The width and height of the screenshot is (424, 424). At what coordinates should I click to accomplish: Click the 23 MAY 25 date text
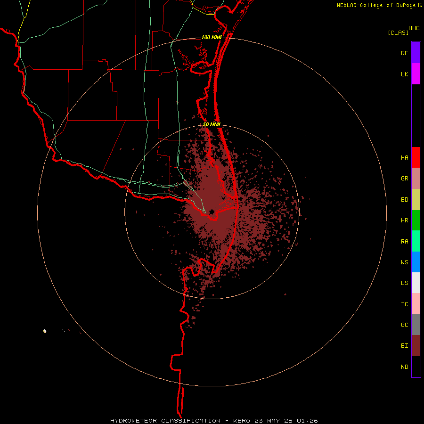click(x=273, y=421)
